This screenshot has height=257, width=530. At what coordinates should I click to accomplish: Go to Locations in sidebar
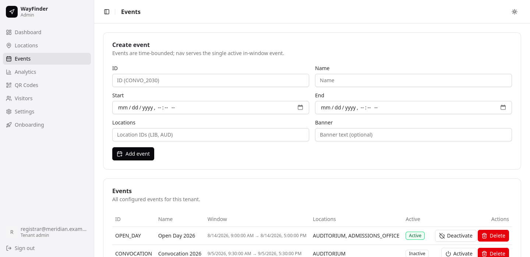(47, 46)
